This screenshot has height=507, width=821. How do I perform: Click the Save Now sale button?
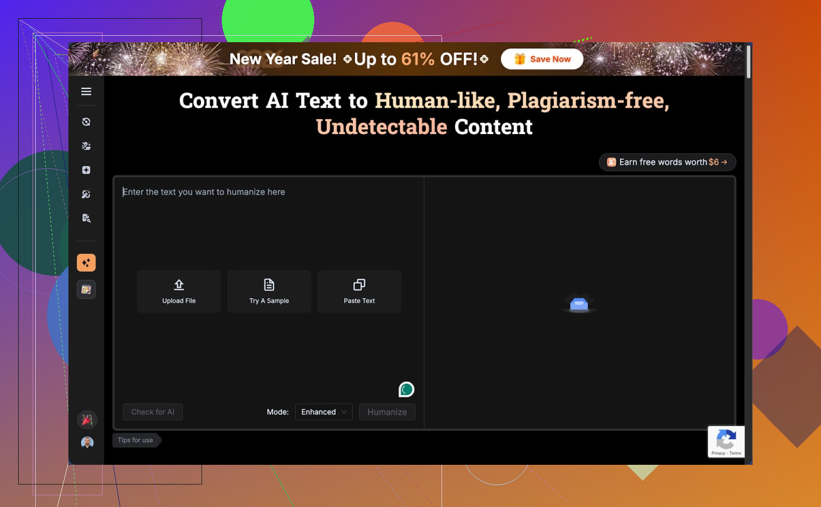(542, 59)
